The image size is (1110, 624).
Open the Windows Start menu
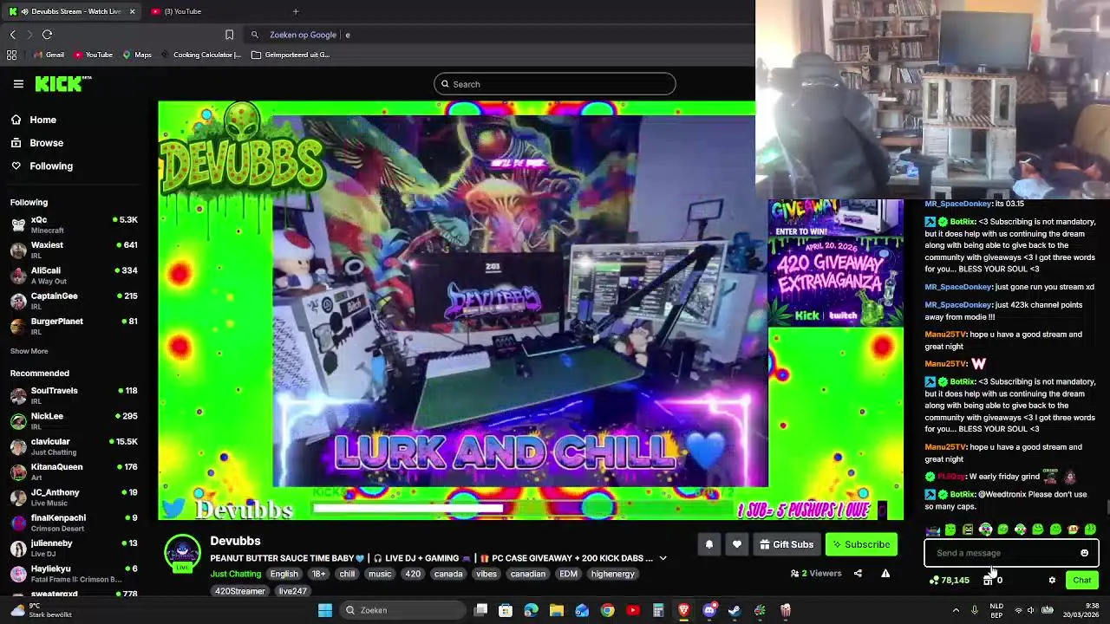pyautogui.click(x=325, y=610)
